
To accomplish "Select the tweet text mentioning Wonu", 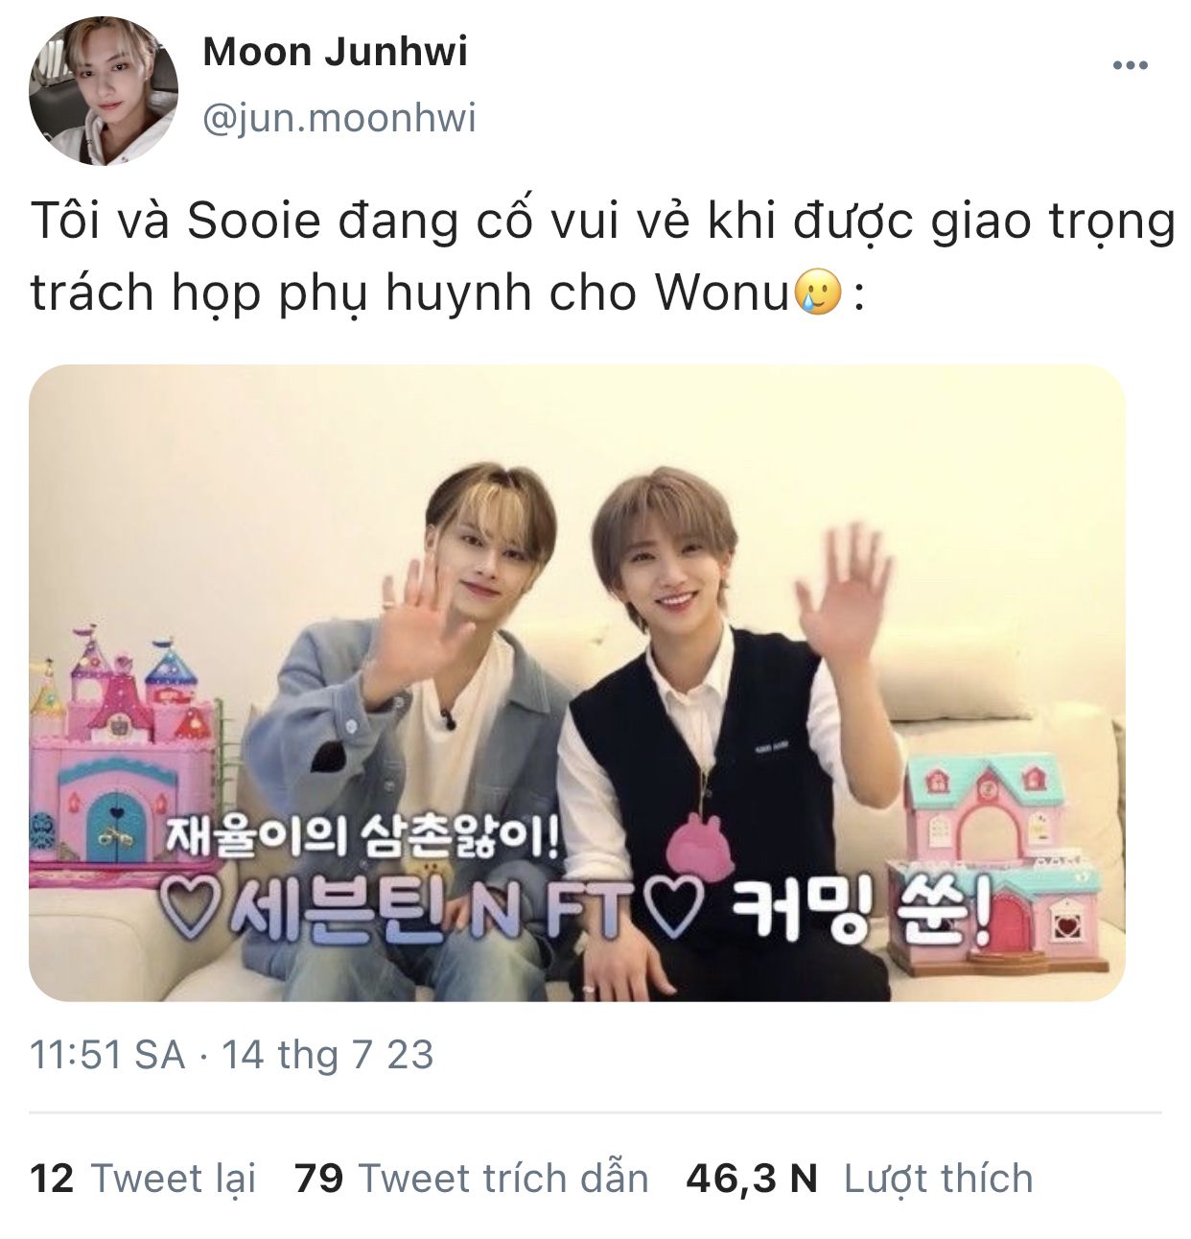I will (602, 257).
